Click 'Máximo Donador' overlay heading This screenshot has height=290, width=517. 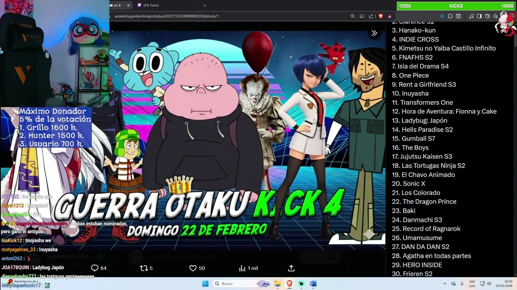point(53,111)
